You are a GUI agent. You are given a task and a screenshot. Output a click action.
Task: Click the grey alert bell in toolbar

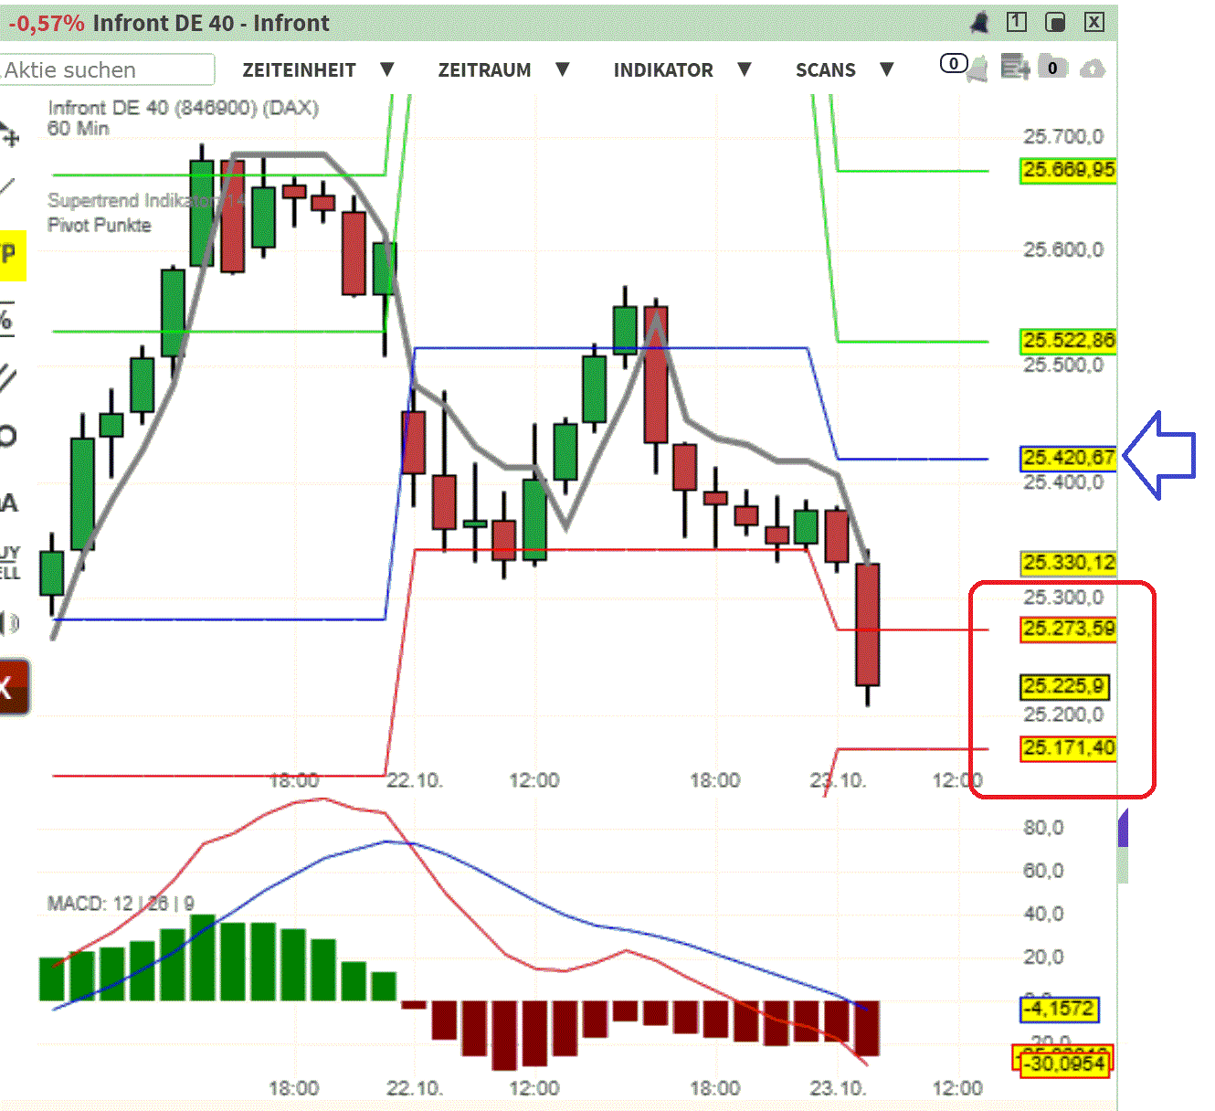977,69
